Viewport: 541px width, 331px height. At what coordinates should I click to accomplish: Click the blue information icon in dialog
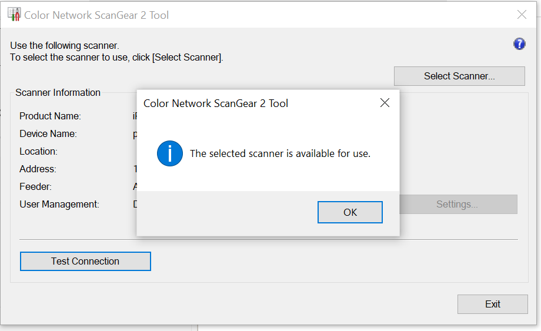pyautogui.click(x=170, y=154)
